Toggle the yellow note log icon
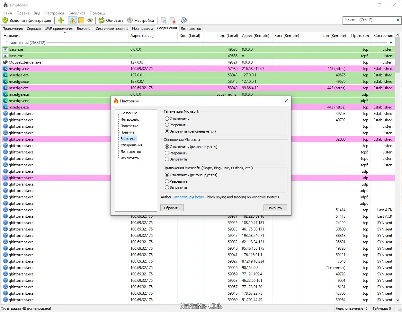402x312 pixels. 81,20
